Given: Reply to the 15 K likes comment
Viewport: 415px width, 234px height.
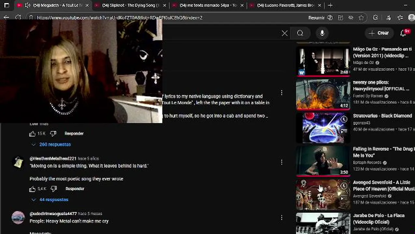Looking at the screenshot, I should [74, 134].
